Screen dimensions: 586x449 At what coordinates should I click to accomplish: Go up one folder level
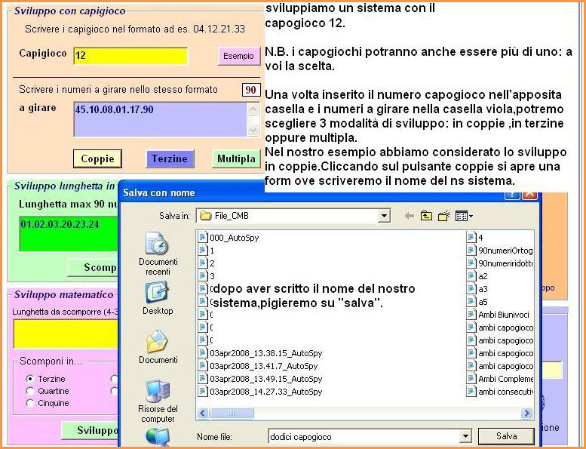click(x=427, y=217)
